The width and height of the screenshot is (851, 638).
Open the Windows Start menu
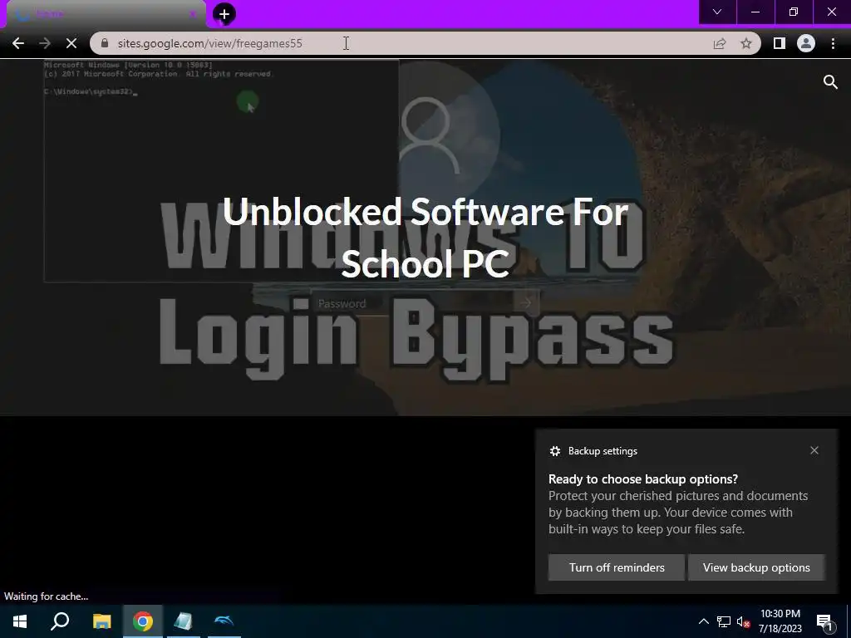[20, 621]
